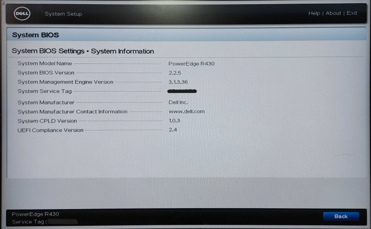
Task: Select System Manufacturer Contact Information row
Action: [111, 111]
